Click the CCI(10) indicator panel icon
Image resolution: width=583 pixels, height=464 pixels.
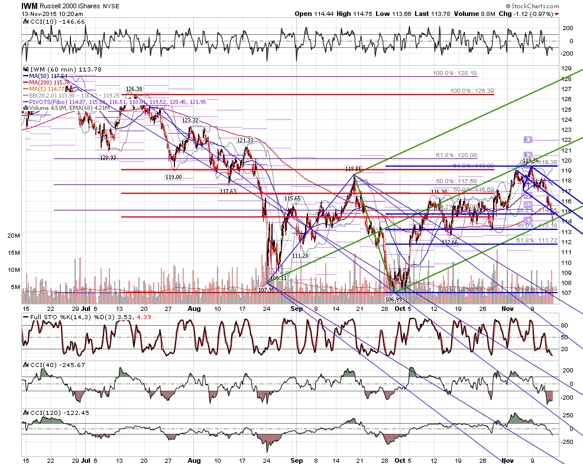pyautogui.click(x=25, y=21)
